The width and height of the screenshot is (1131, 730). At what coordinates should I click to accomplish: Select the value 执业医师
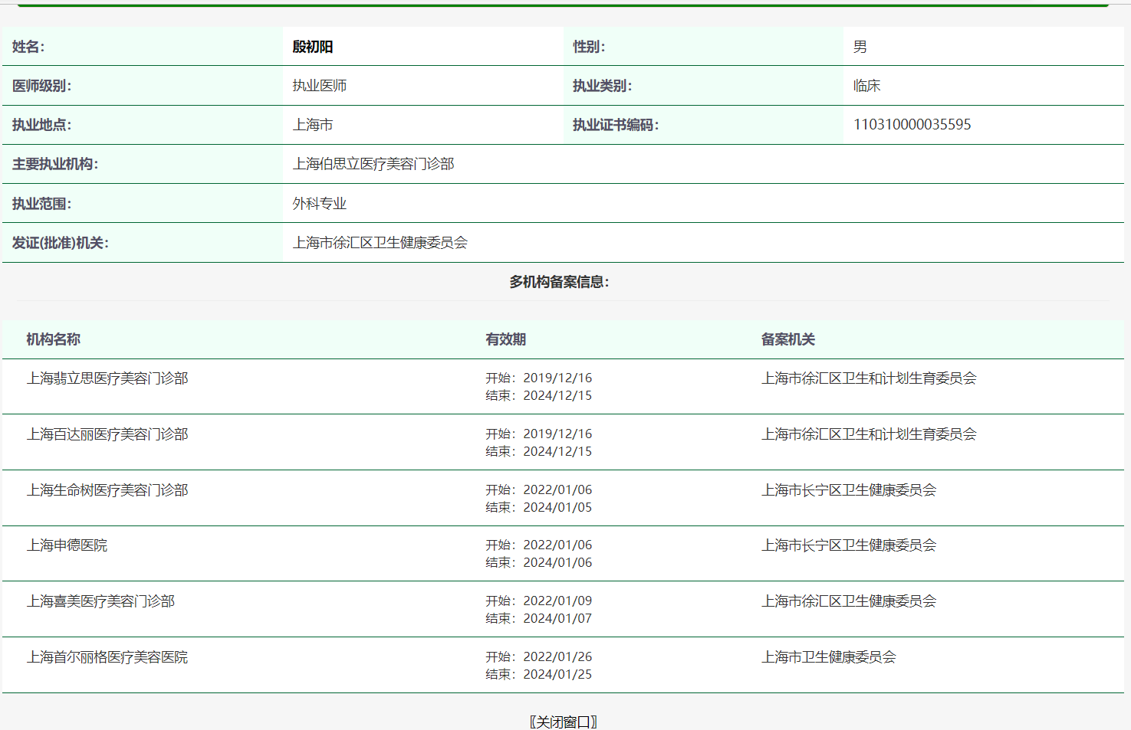click(x=320, y=86)
